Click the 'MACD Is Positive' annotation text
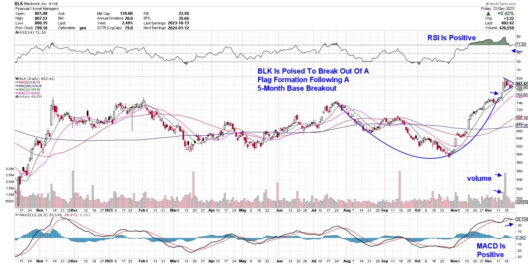The height and width of the screenshot is (264, 528). (x=490, y=250)
